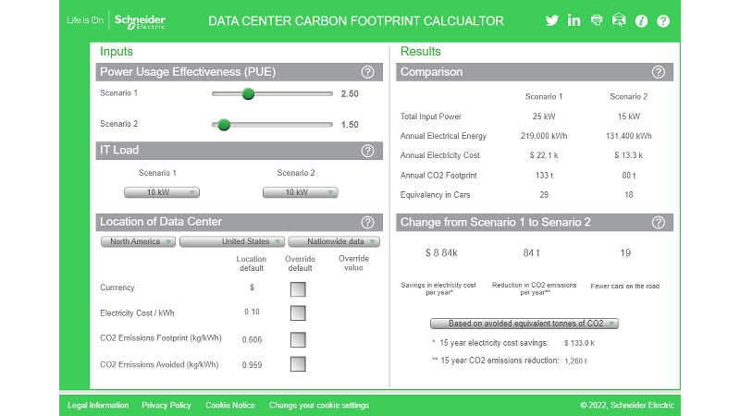This screenshot has height=416, width=740.
Task: Click the email envelope icon
Action: coord(619,20)
